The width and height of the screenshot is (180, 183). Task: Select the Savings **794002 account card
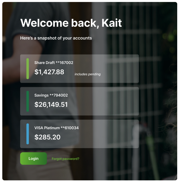coord(79,101)
